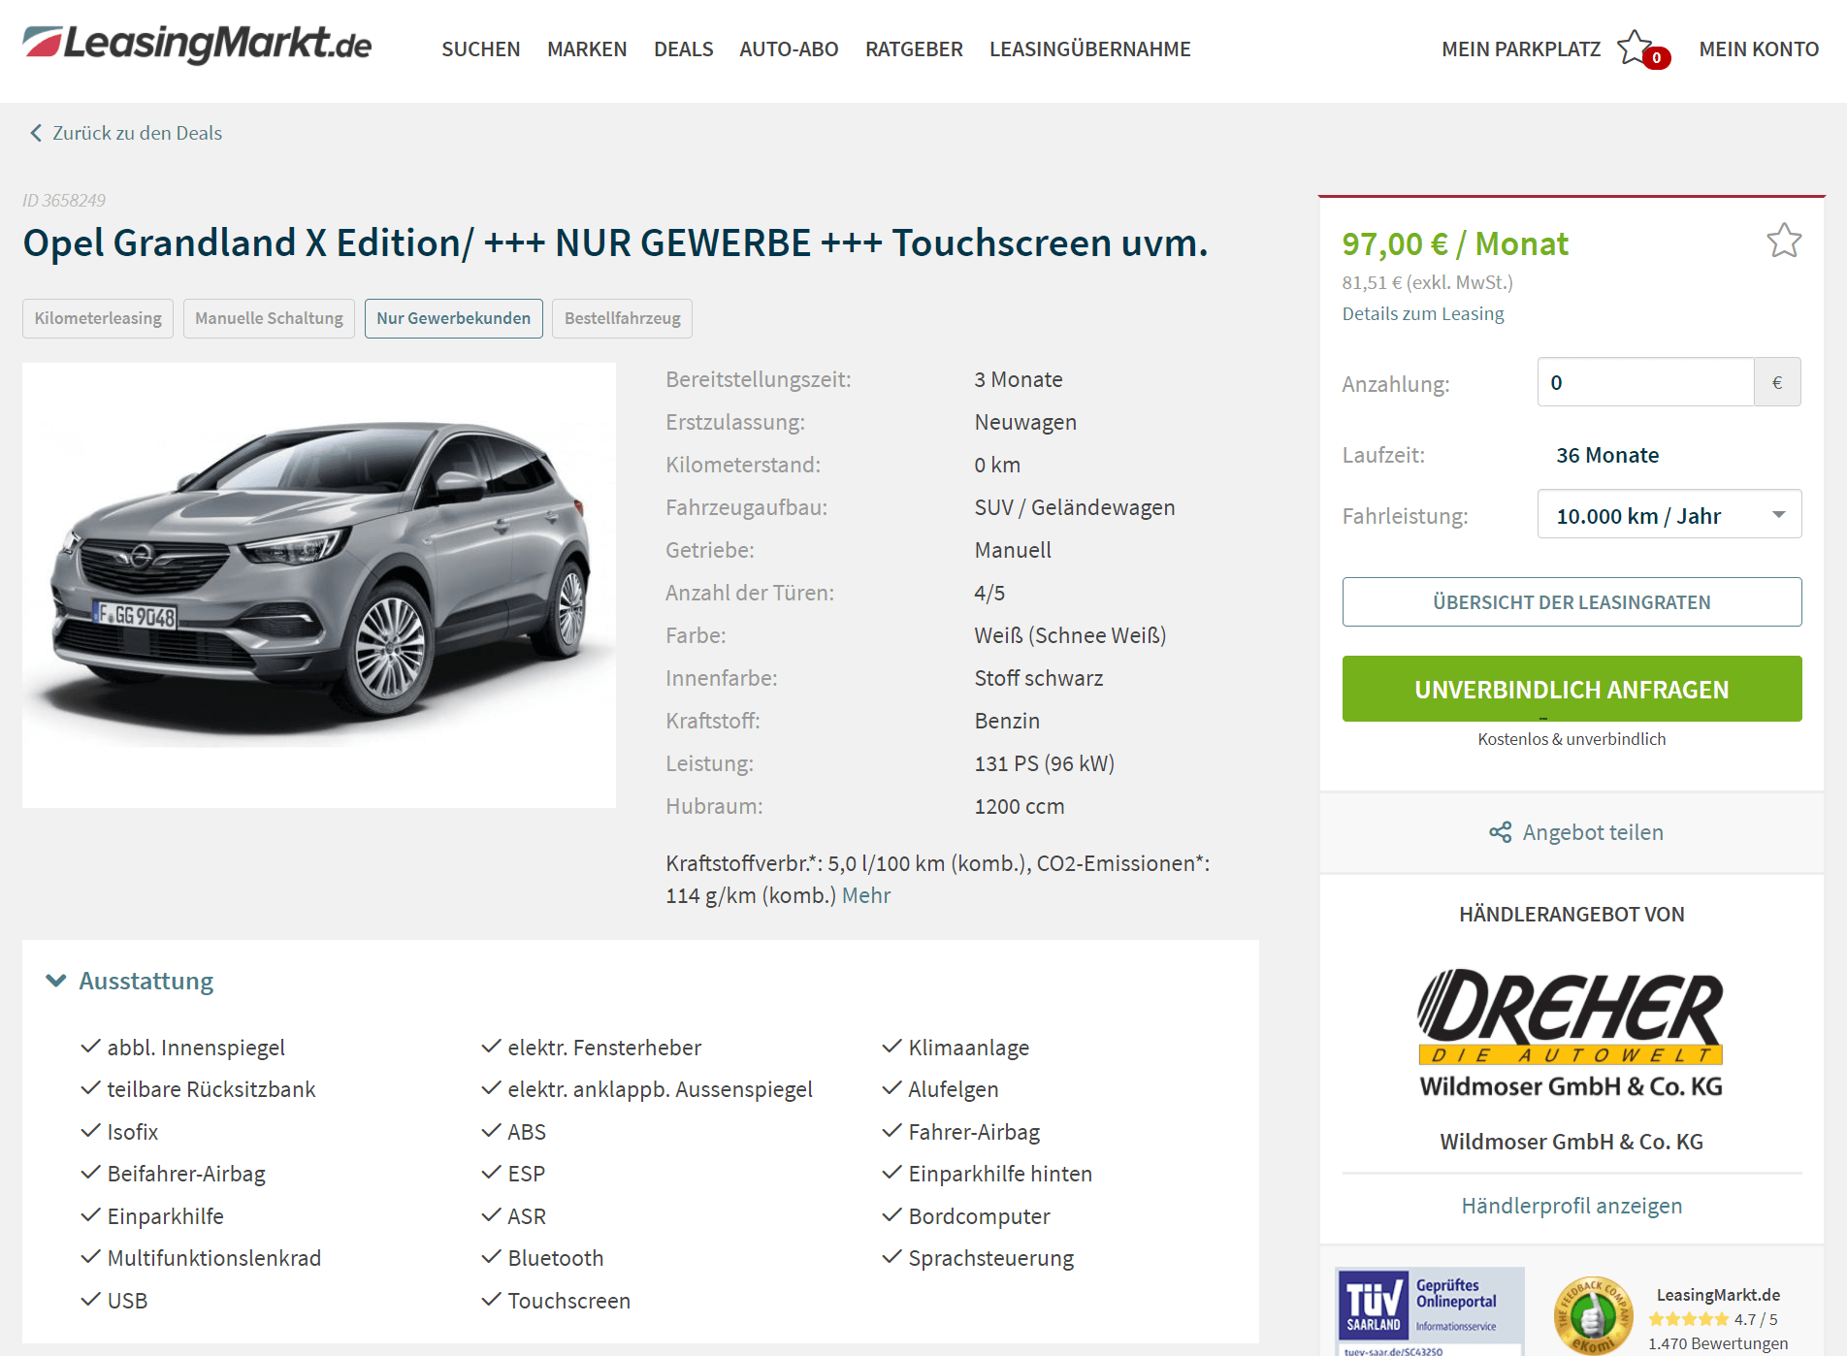The height and width of the screenshot is (1356, 1847).
Task: Click the Sprachsteuerung equipment item
Action: click(990, 1258)
